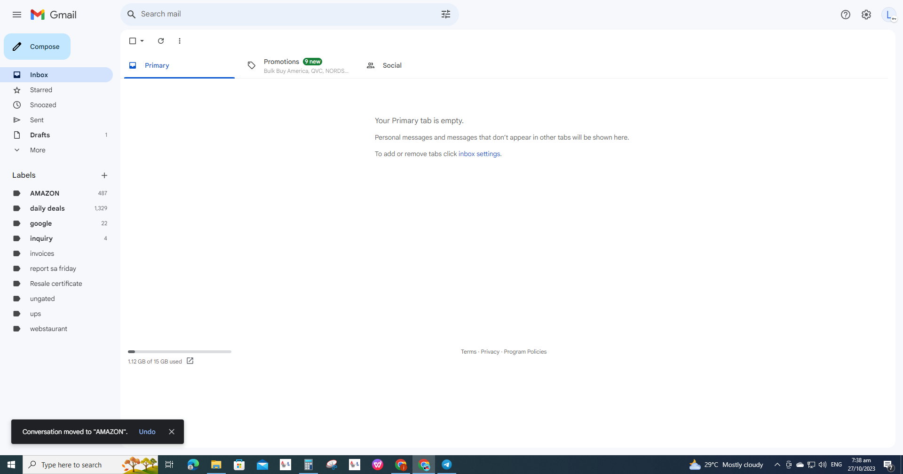This screenshot has width=903, height=474.
Task: Open the clock showing 7:38 am
Action: tap(862, 465)
